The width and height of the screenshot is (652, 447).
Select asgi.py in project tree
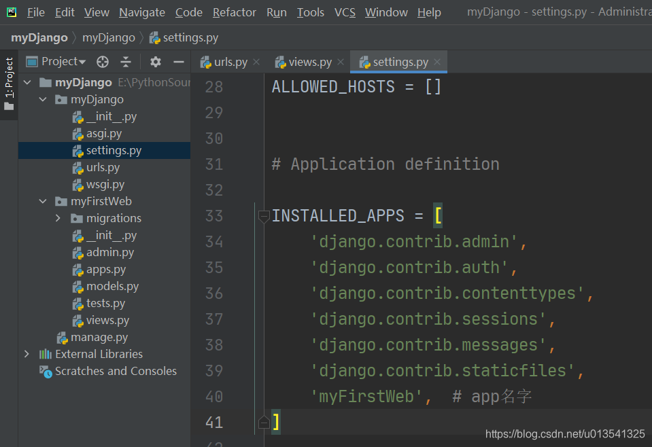pos(104,134)
